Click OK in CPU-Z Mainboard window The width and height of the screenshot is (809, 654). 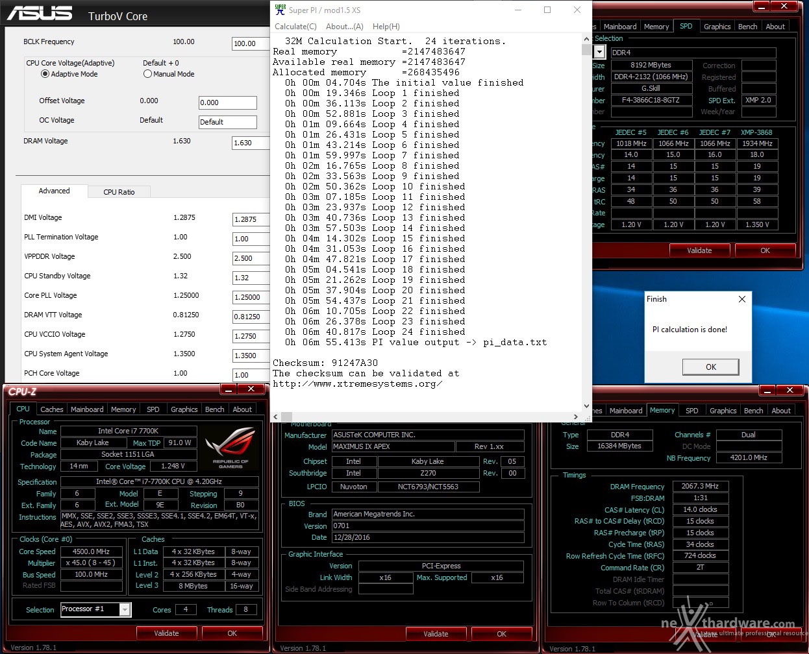coord(501,634)
